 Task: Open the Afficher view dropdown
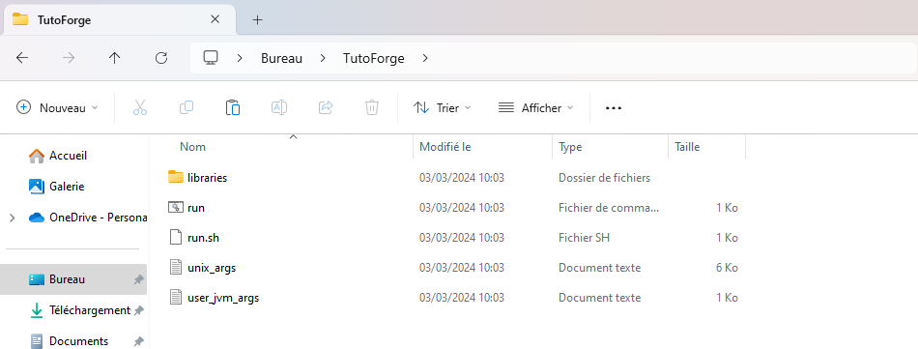(x=535, y=107)
